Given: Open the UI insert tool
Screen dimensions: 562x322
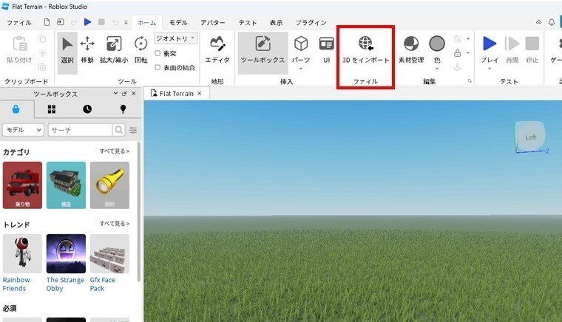Looking at the screenshot, I should coord(327,50).
